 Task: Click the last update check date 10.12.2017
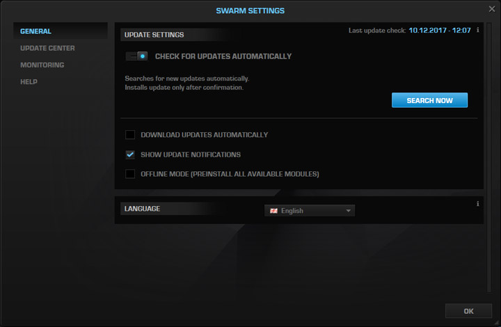(427, 31)
